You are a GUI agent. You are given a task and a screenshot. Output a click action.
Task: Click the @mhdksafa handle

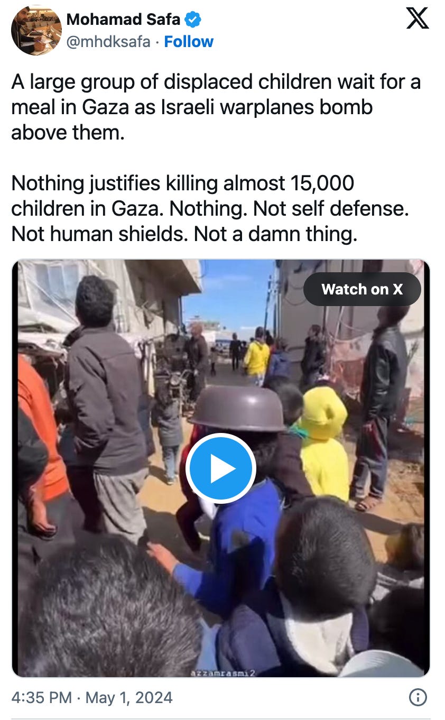coord(108,42)
